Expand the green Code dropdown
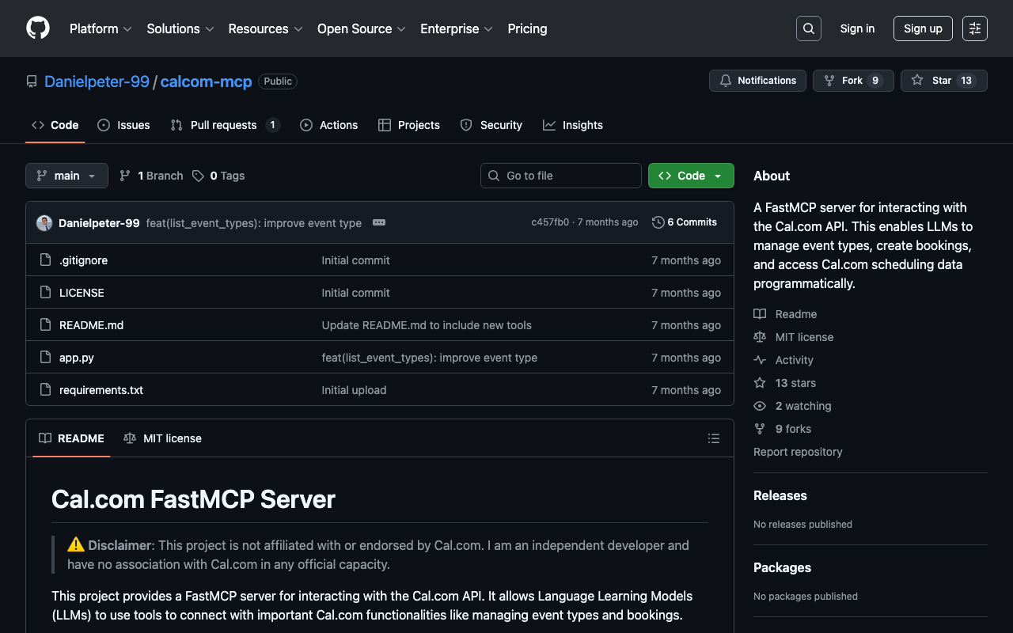 tap(691, 176)
